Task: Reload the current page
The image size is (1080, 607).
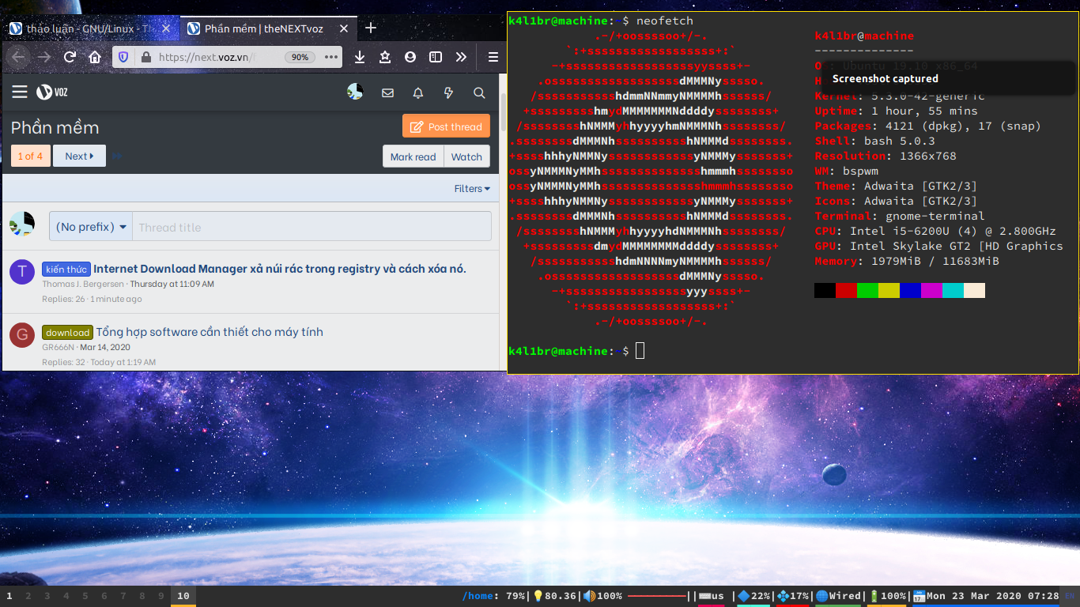Action: (70, 57)
